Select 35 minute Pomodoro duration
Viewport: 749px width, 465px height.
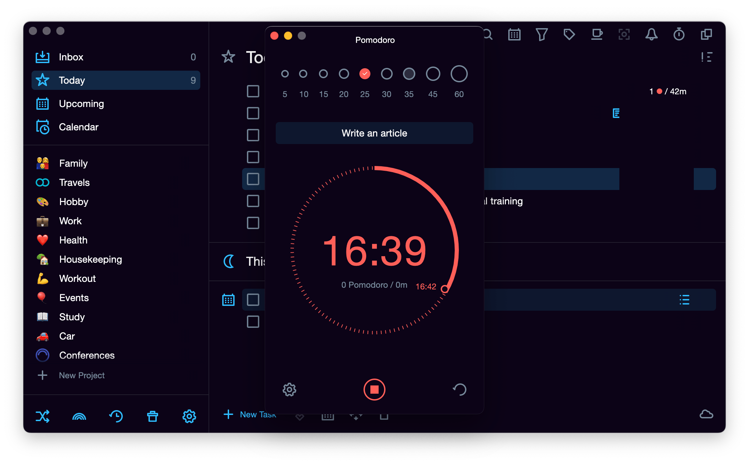pyautogui.click(x=409, y=74)
